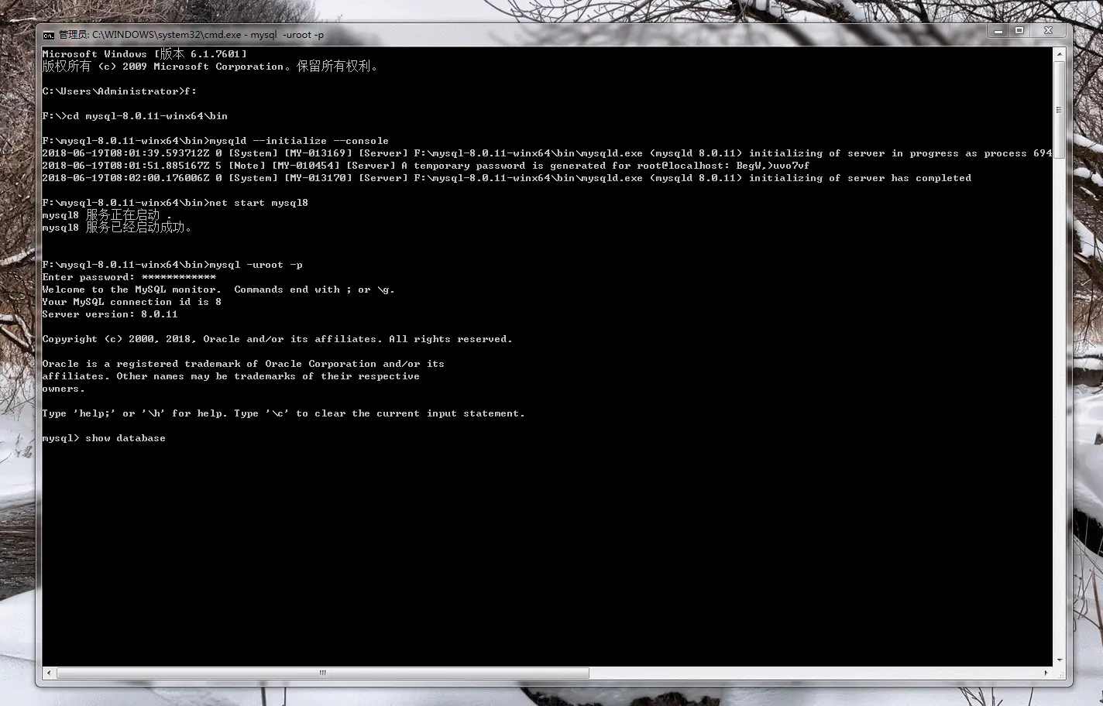
Task: Click the 'mysql> show database' prompt line
Action: [x=104, y=438]
